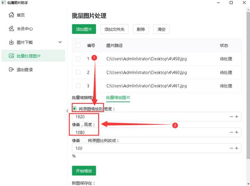Check the box for row 459.jpg
250x186 pixels.
[x=78, y=59]
